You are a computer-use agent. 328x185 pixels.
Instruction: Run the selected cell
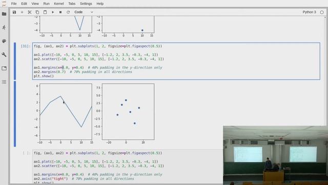53,12
